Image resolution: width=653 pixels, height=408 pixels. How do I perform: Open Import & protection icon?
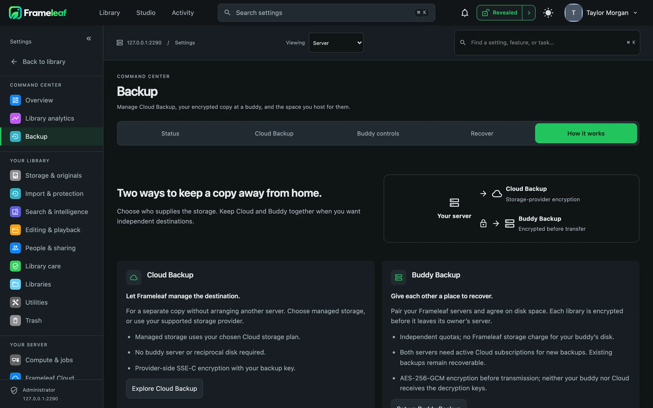pos(15,194)
